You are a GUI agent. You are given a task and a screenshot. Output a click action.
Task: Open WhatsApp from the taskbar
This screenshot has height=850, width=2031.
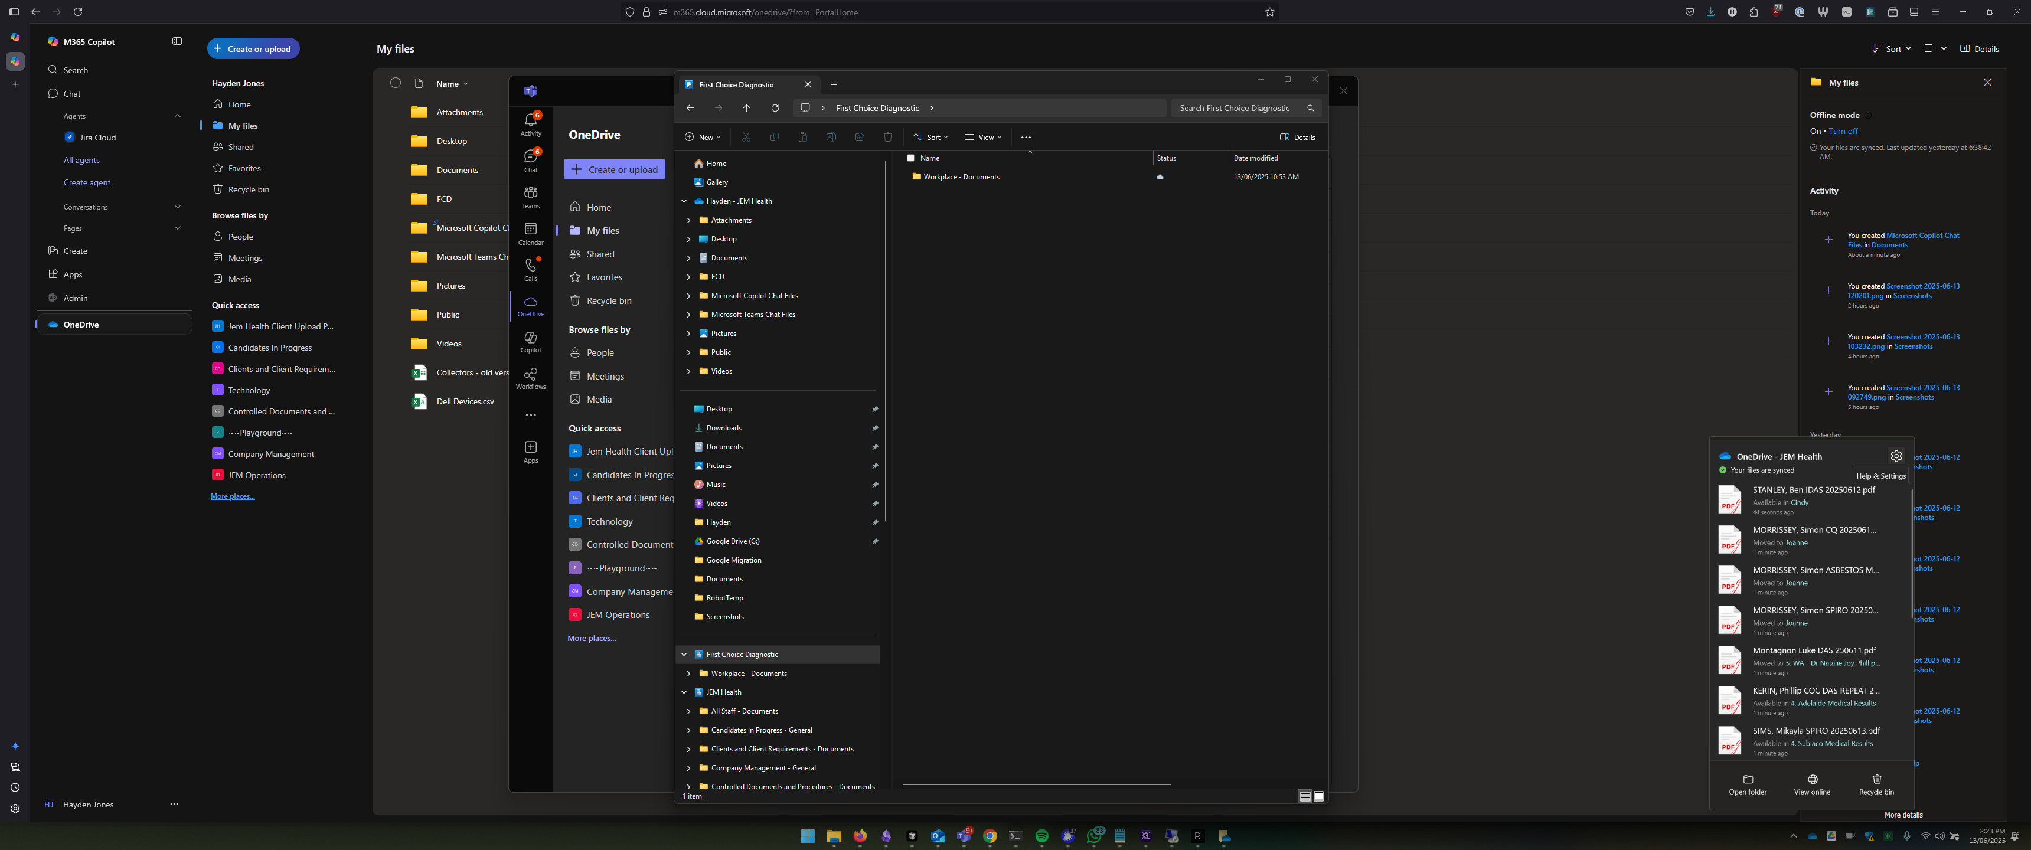[x=1093, y=836]
